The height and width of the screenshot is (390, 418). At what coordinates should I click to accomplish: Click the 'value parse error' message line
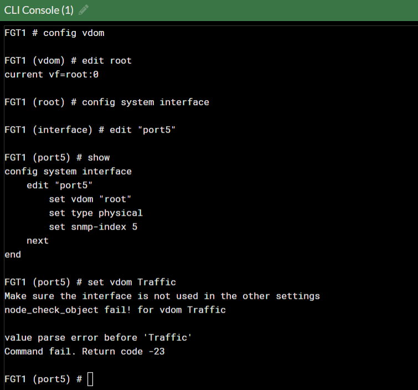pyautogui.click(x=99, y=337)
